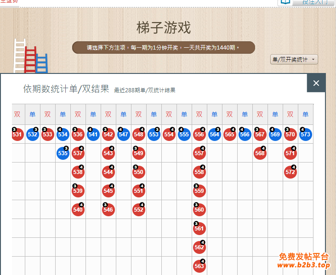Click red result ball 563

[x=199, y=266]
